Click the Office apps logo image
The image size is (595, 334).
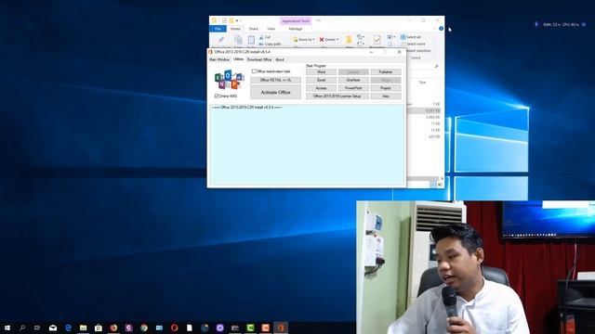[229, 80]
